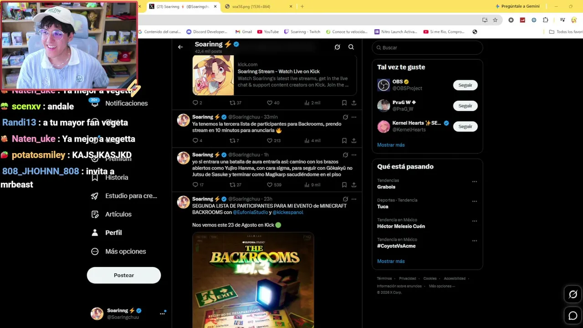Share the tercera lista Backrooms post
Viewport: 583px width, 328px height.
(x=354, y=141)
